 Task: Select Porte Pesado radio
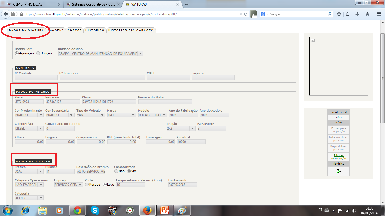[x=87, y=184]
